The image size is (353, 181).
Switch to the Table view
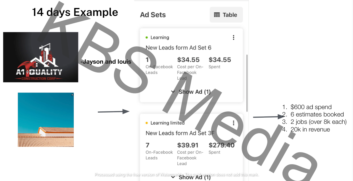tap(226, 15)
